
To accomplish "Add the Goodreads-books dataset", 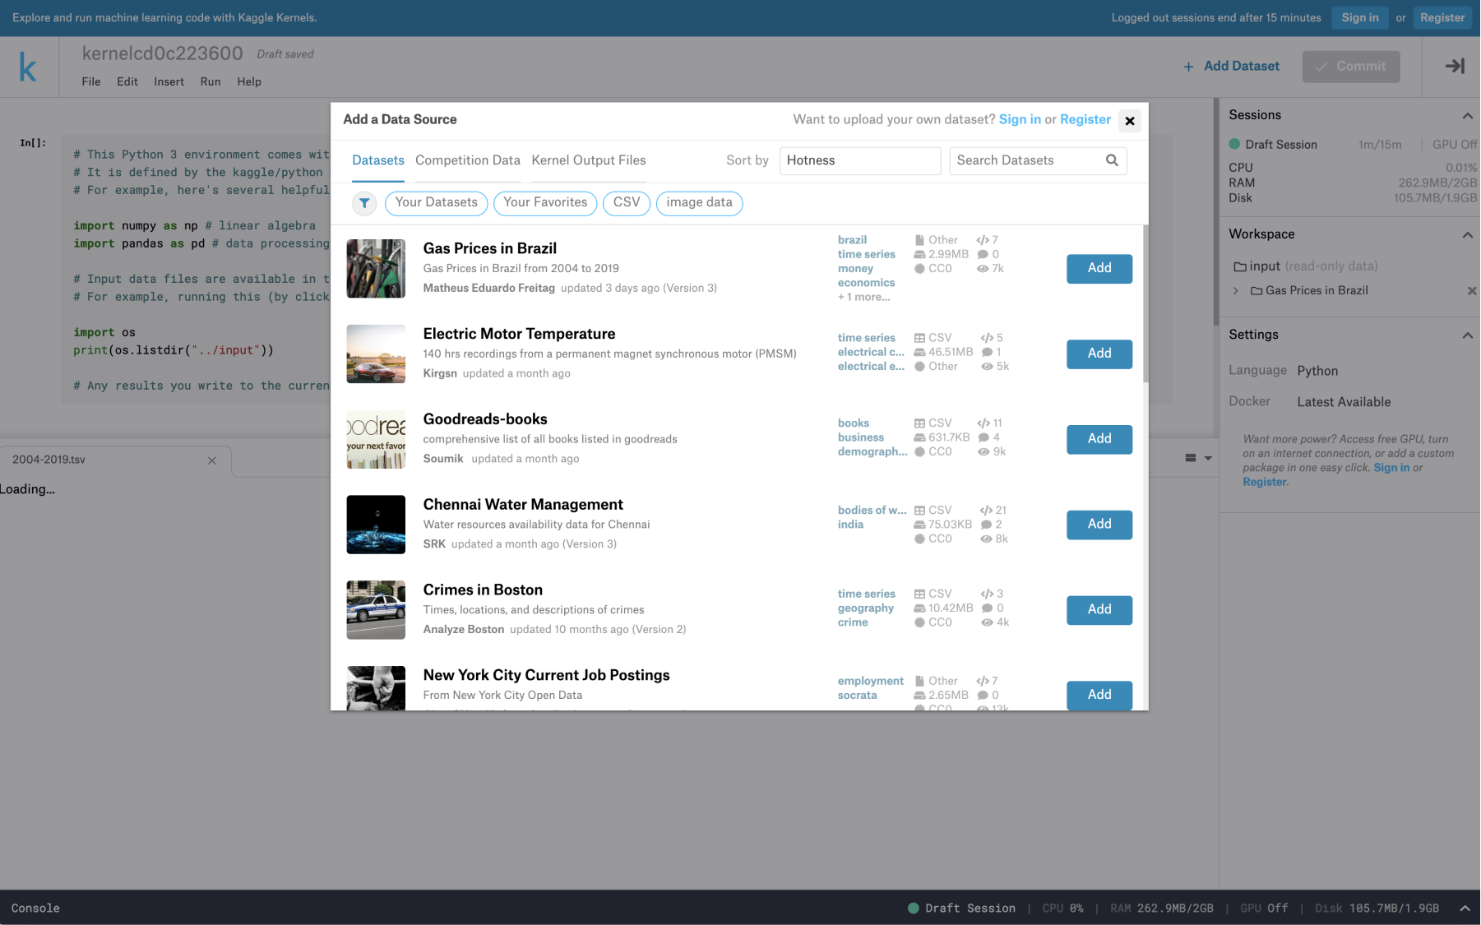I will pos(1099,439).
